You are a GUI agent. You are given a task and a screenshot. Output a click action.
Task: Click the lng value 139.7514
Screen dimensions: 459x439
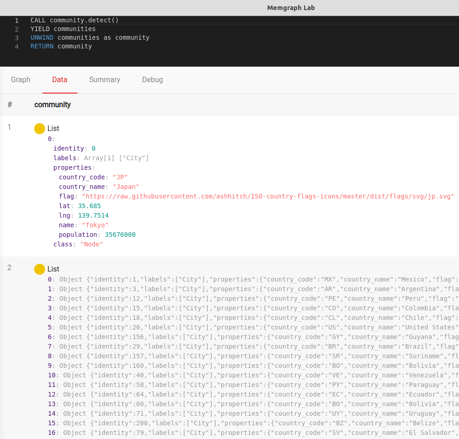[x=93, y=216]
